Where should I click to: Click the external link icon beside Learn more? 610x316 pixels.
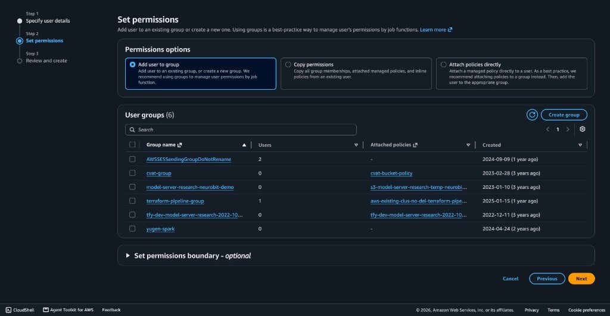click(450, 30)
